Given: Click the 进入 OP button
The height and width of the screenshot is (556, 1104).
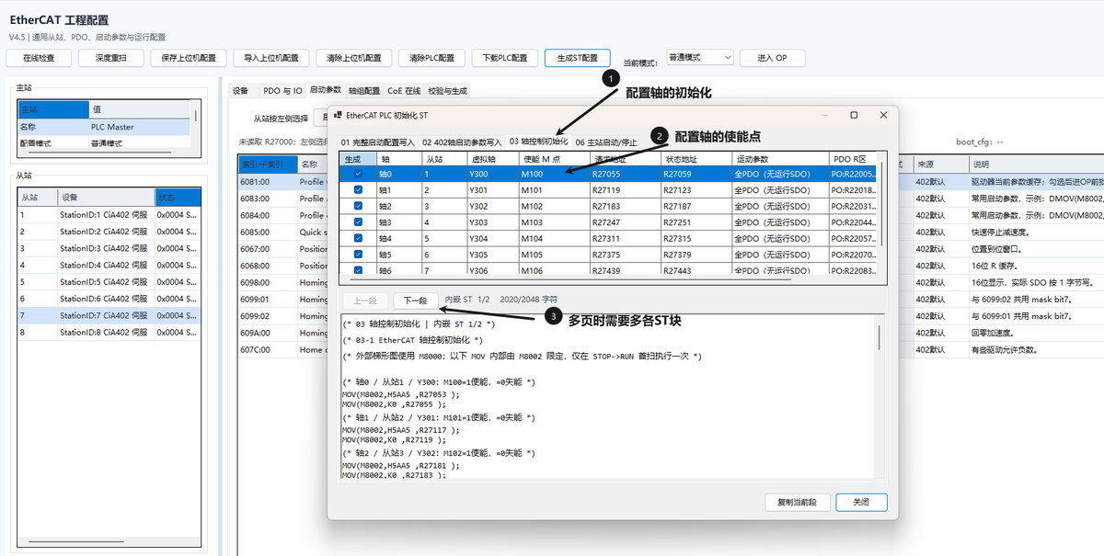Looking at the screenshot, I should tap(772, 58).
